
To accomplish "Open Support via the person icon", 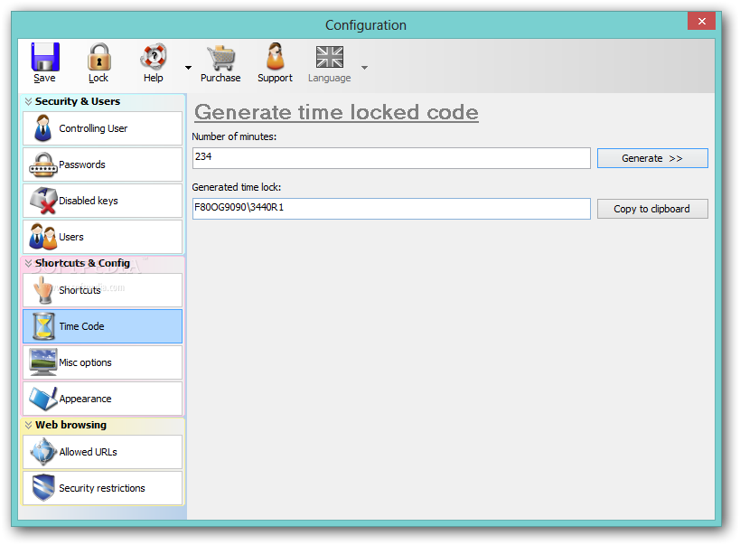I will click(275, 58).
